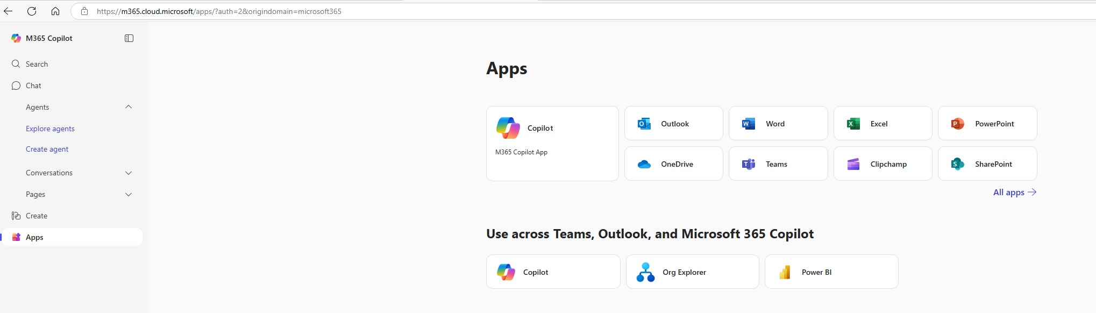The image size is (1096, 313).
Task: Click the Apps page heading
Action: 507,69
